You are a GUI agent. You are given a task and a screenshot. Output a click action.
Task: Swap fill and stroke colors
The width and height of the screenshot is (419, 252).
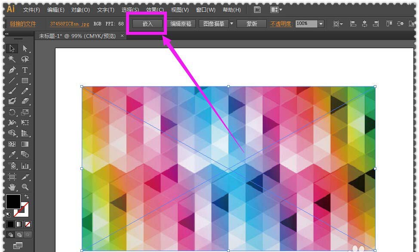[x=27, y=197]
